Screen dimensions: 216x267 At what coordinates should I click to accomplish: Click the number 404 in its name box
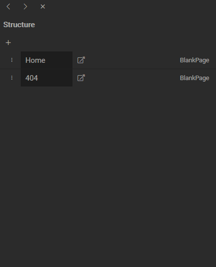(x=32, y=78)
